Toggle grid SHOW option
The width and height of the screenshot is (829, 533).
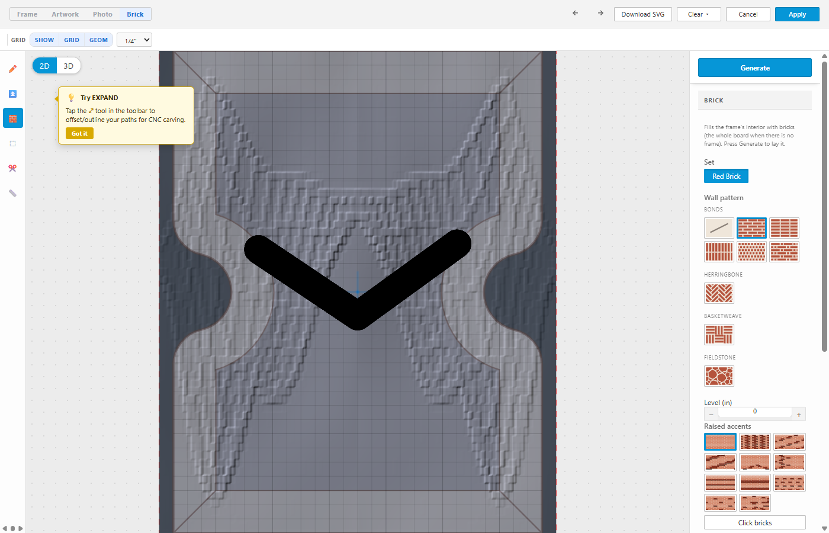click(x=44, y=40)
